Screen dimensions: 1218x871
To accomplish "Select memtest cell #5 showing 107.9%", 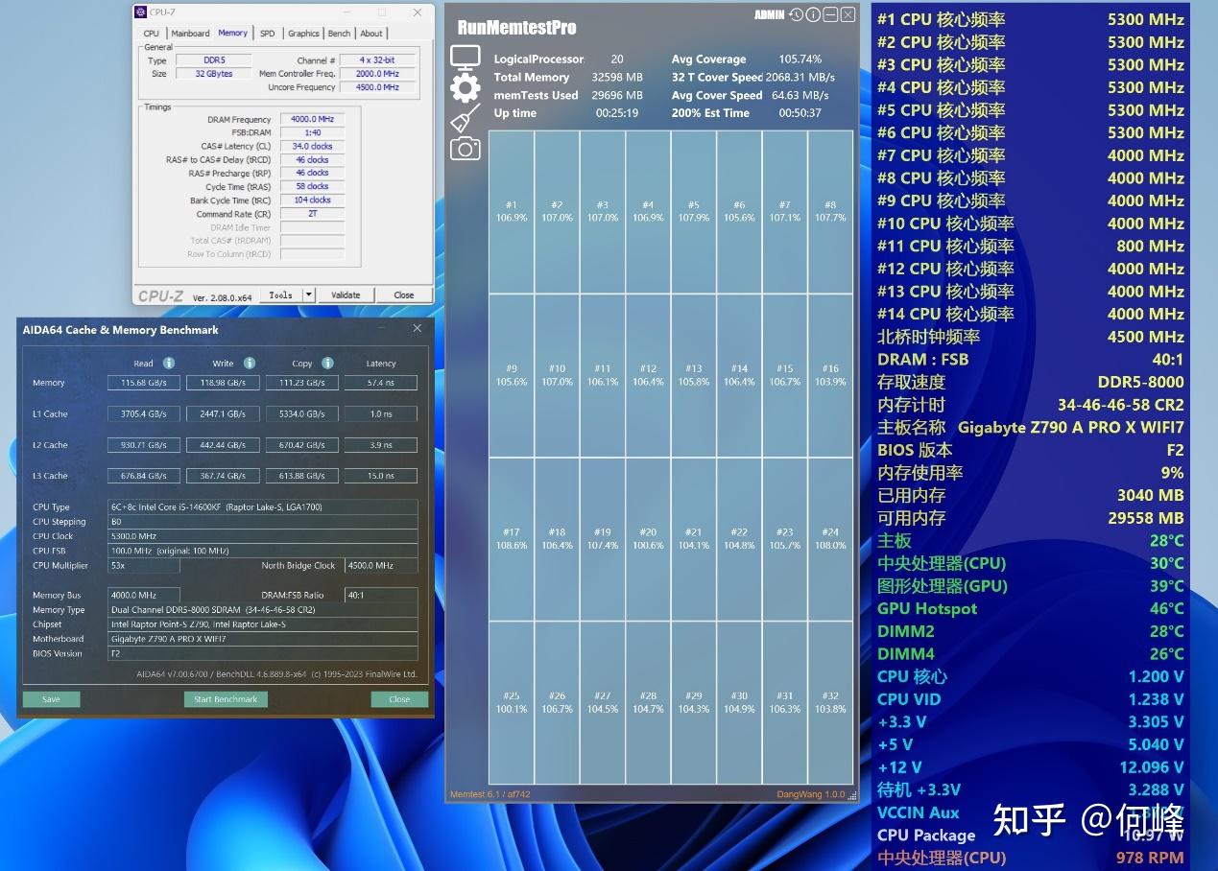I will click(694, 212).
